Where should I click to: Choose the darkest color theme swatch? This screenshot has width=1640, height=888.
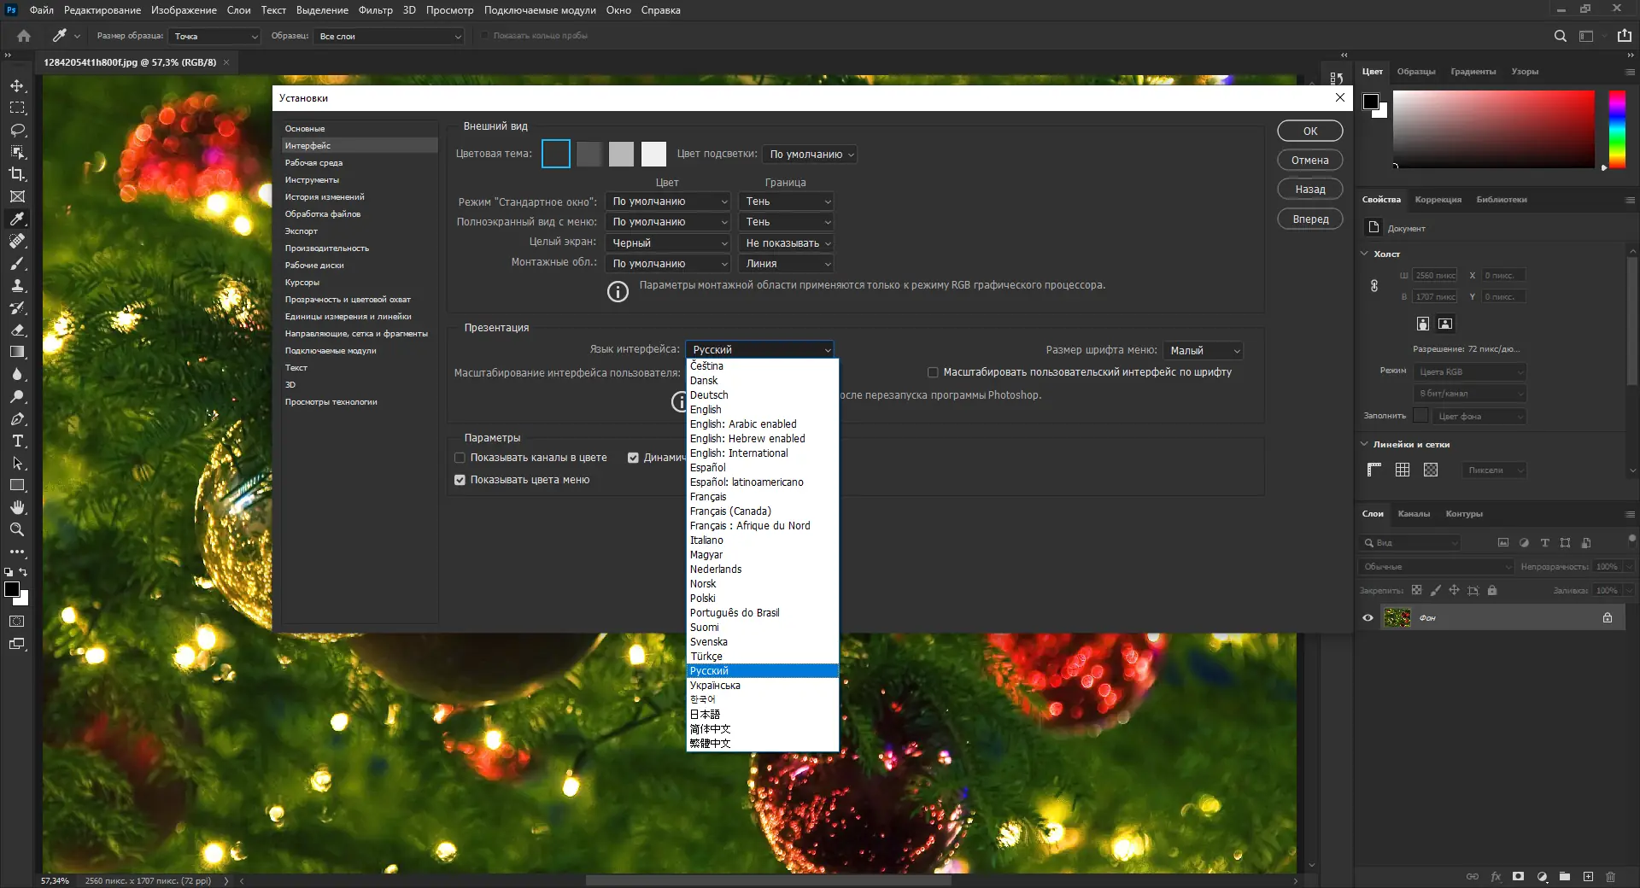[556, 155]
